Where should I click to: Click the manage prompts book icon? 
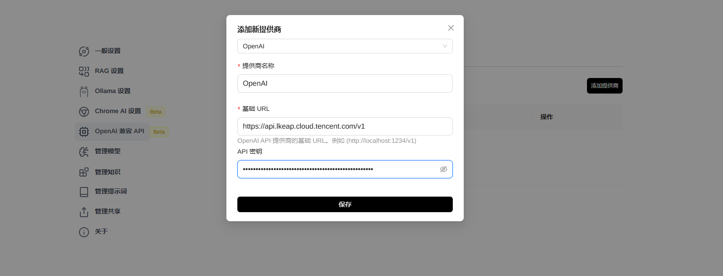pos(84,192)
